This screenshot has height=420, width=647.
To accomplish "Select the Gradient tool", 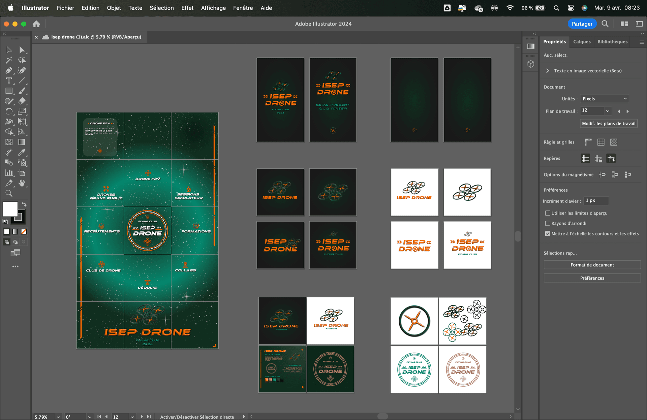I will pyautogui.click(x=22, y=141).
